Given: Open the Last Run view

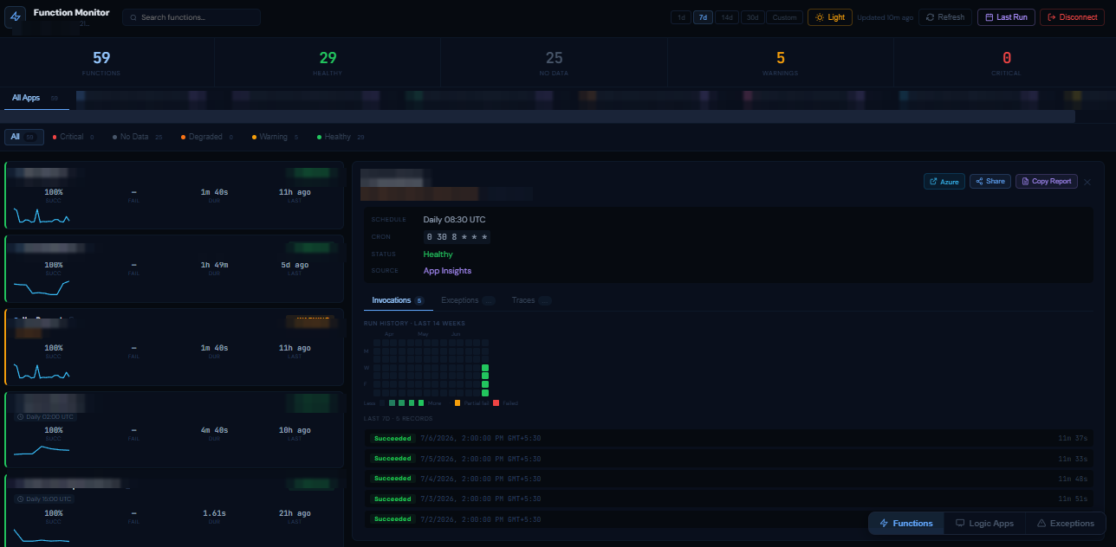Looking at the screenshot, I should pyautogui.click(x=1006, y=17).
